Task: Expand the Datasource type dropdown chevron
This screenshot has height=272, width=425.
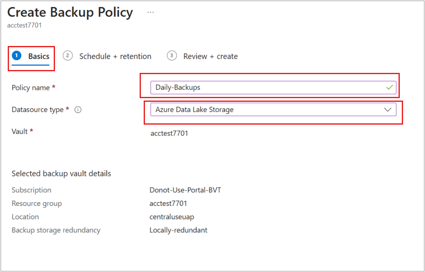Action: [x=388, y=110]
